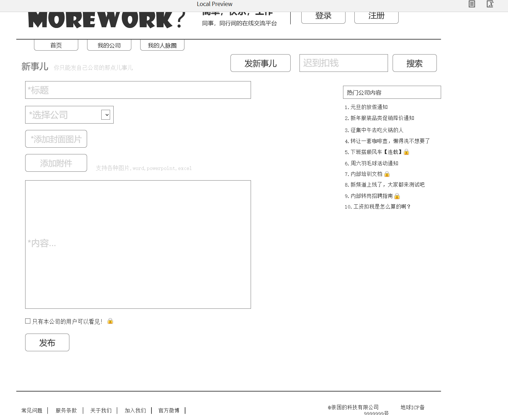This screenshot has width=508, height=415.
Task: Click the 注册 button
Action: tap(376, 17)
